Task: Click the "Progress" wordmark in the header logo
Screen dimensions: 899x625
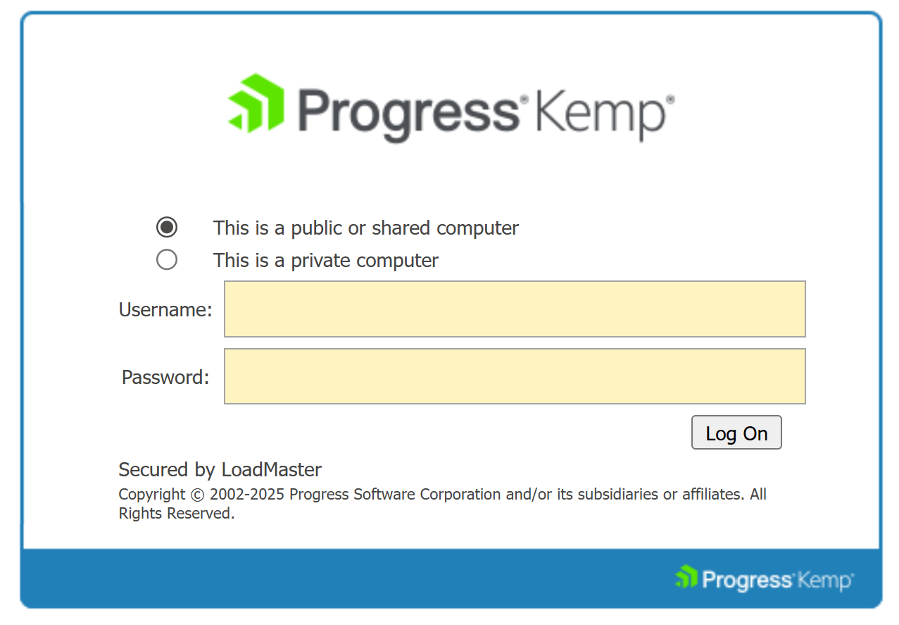Action: pyautogui.click(x=408, y=111)
